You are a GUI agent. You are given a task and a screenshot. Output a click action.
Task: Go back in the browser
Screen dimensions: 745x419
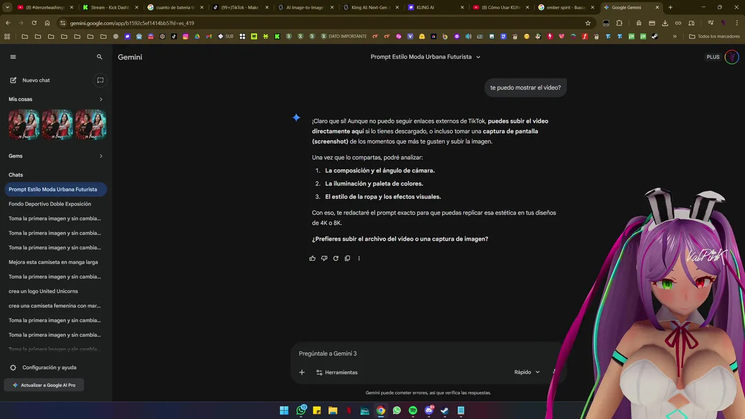[x=8, y=23]
